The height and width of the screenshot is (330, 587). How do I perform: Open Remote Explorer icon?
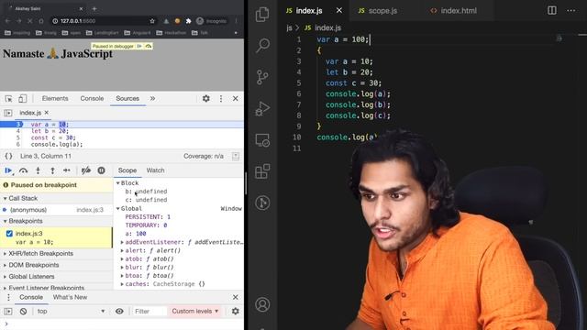262,140
